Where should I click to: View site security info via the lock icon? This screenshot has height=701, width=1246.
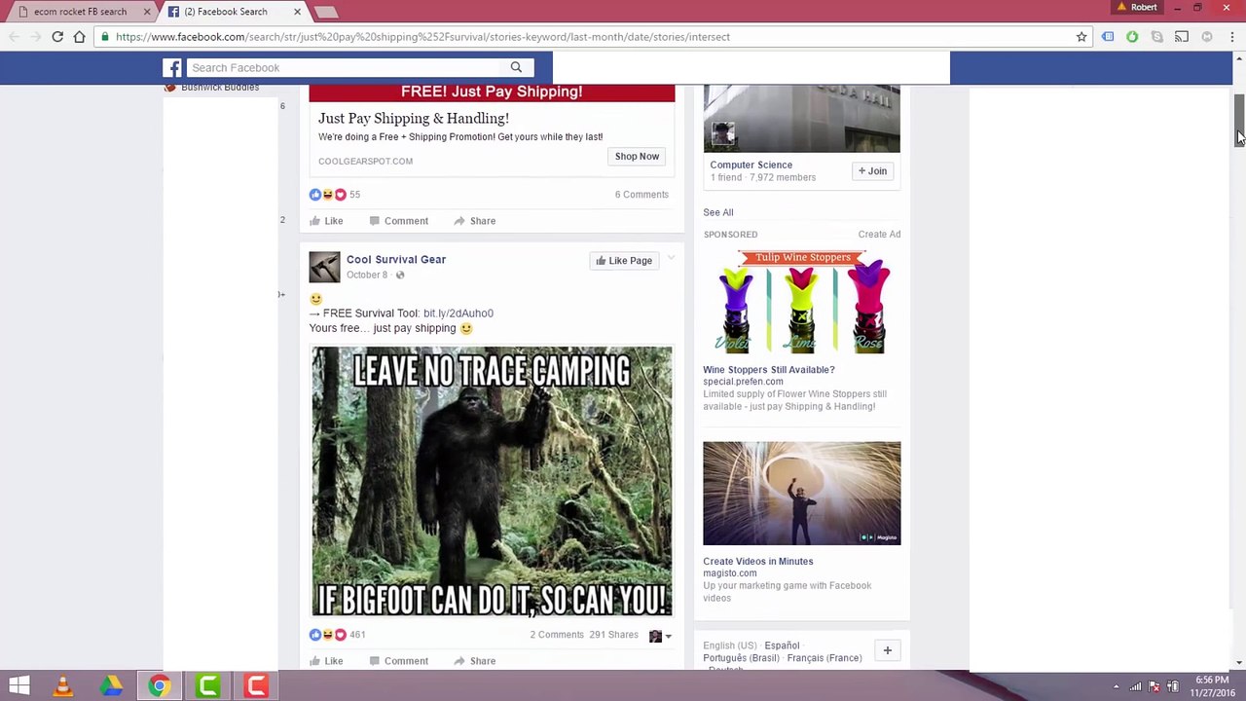point(105,37)
